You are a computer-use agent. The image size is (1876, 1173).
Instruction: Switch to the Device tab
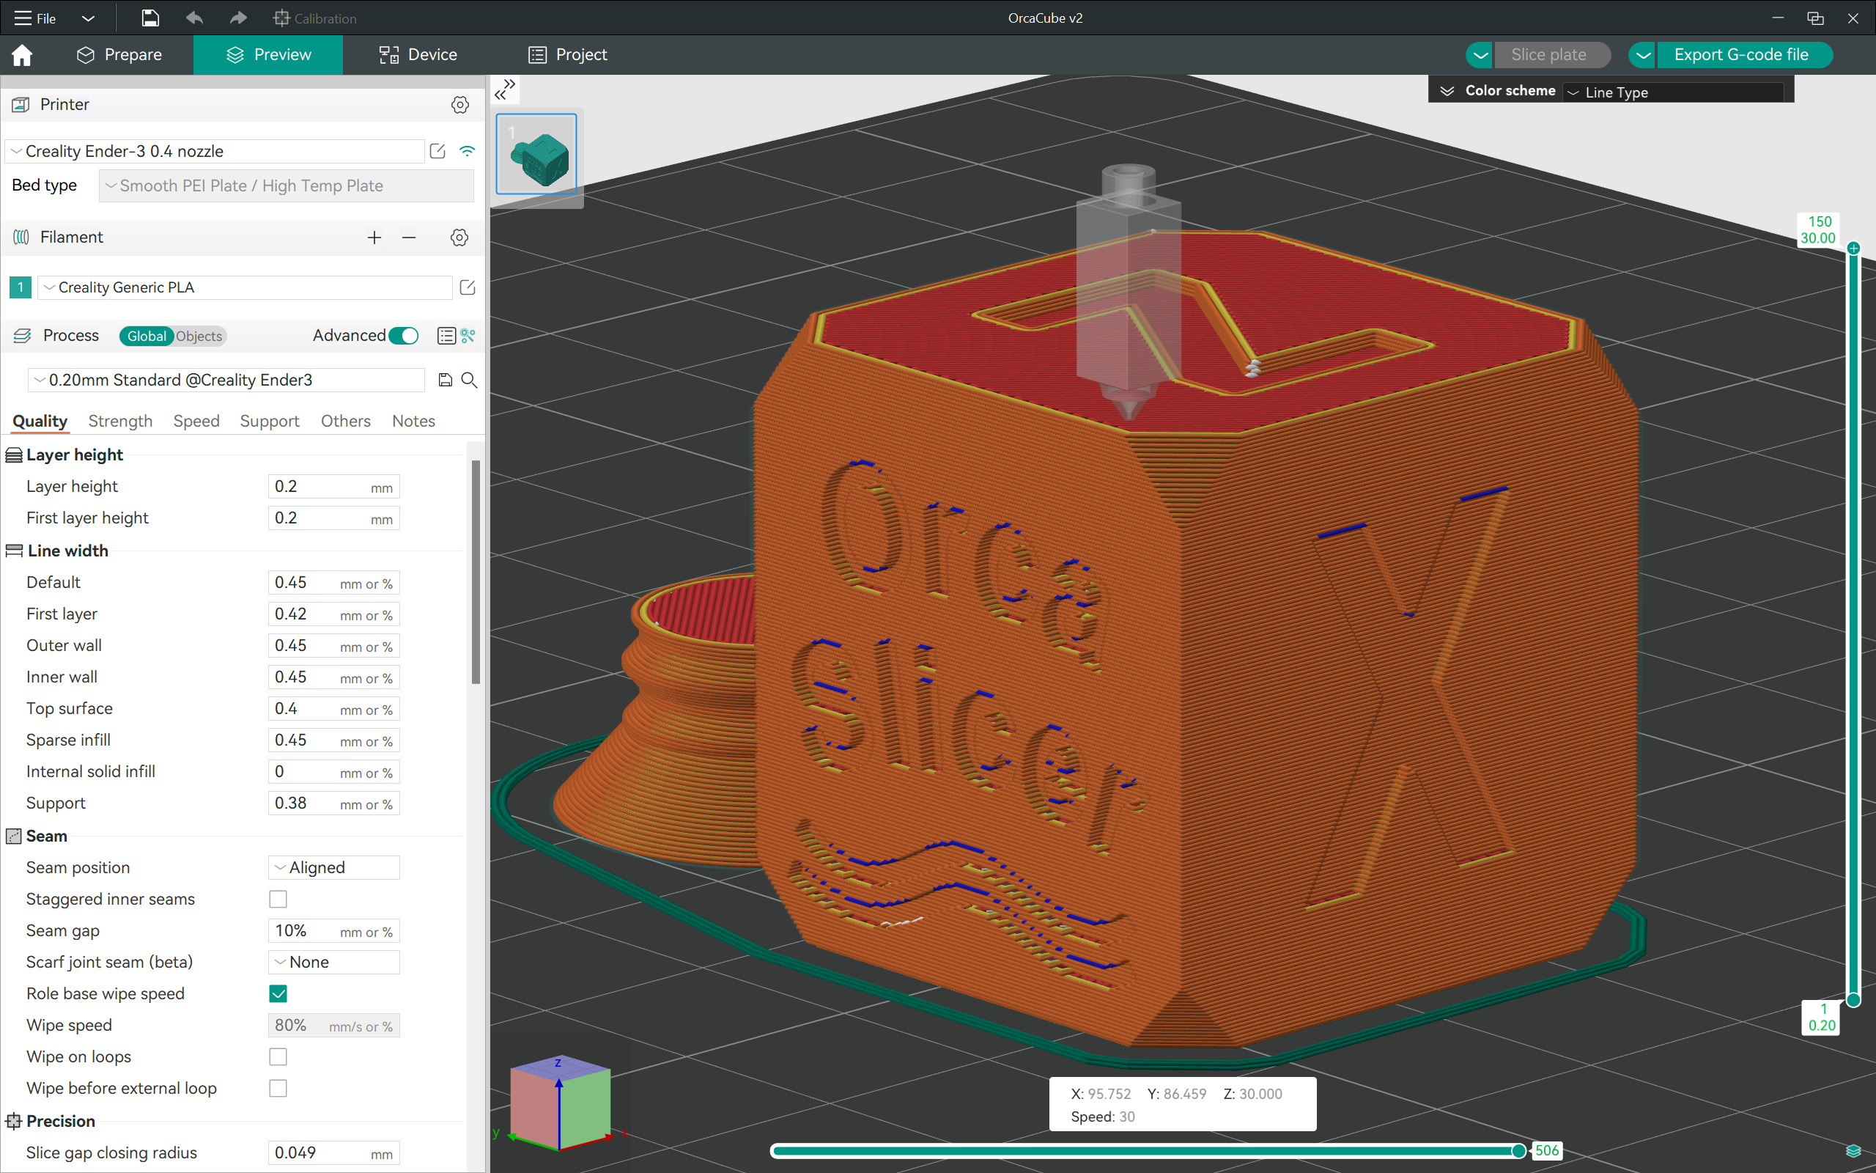tap(418, 55)
